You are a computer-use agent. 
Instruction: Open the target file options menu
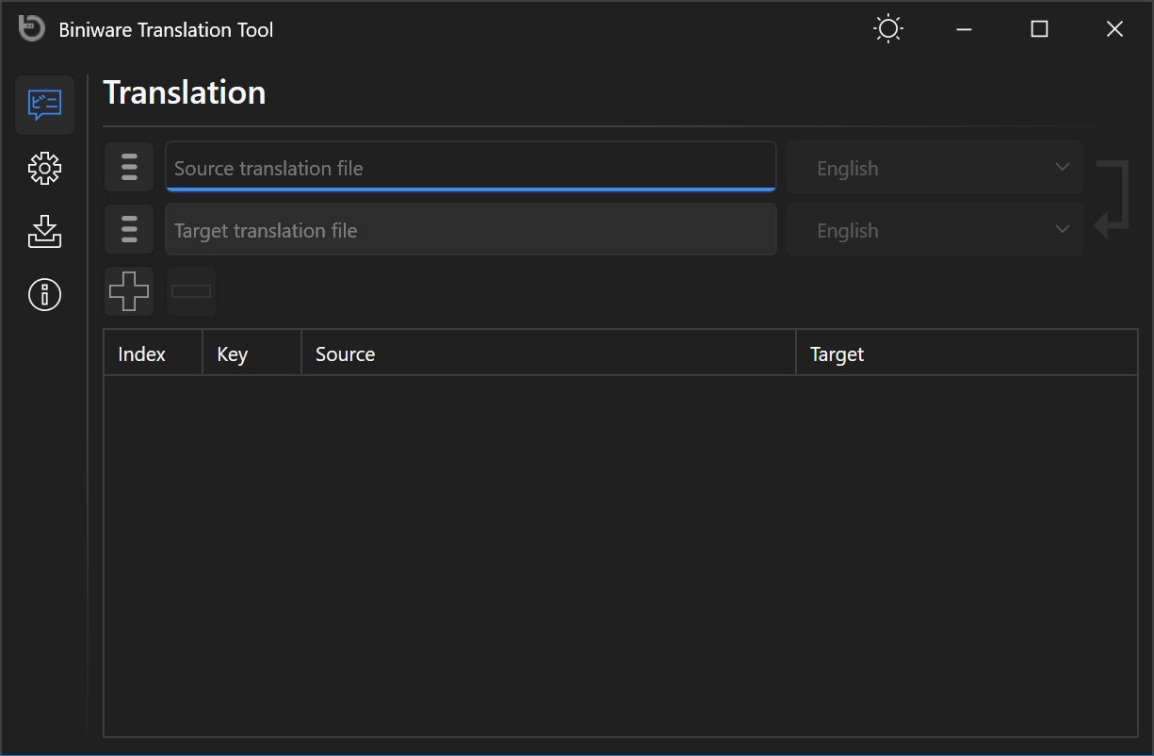click(129, 229)
